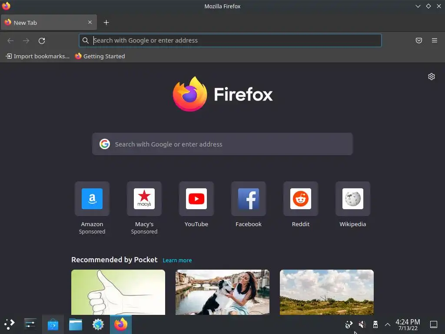Click the address bar search field
Image resolution: width=445 pixels, height=334 pixels.
click(230, 40)
